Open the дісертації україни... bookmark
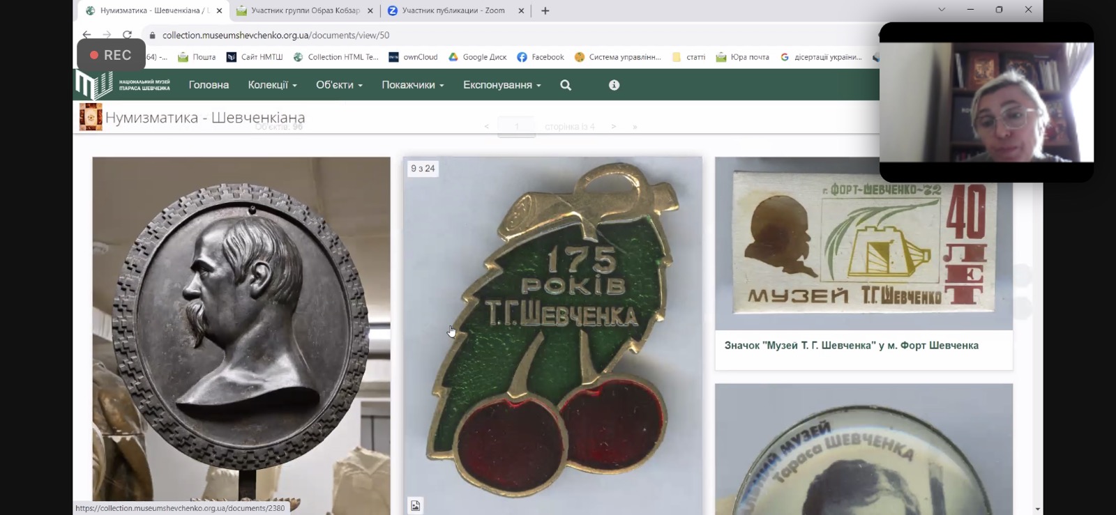Image resolution: width=1116 pixels, height=515 pixels. (821, 57)
